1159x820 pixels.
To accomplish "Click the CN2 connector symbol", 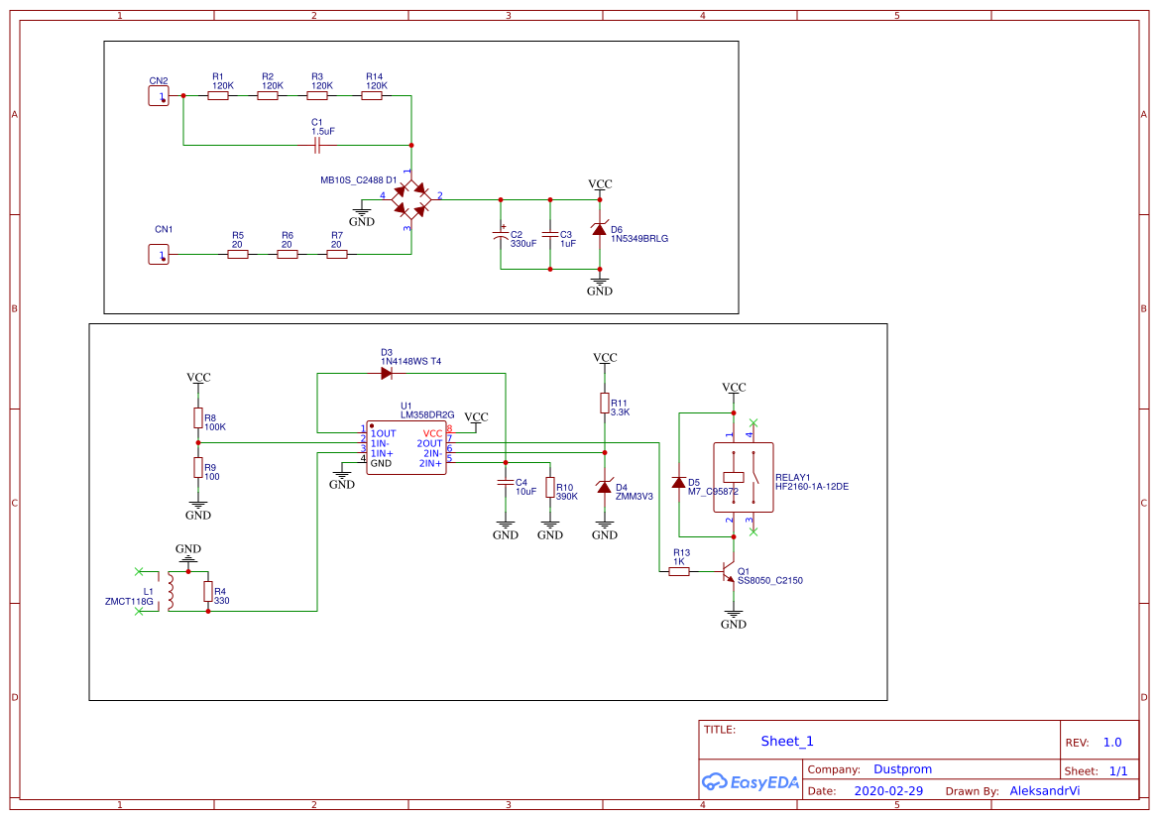I will [x=158, y=95].
